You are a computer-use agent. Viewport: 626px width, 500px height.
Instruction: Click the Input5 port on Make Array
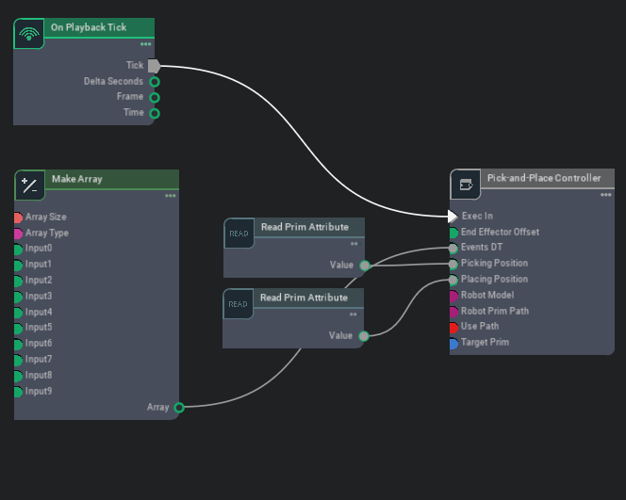(18, 329)
